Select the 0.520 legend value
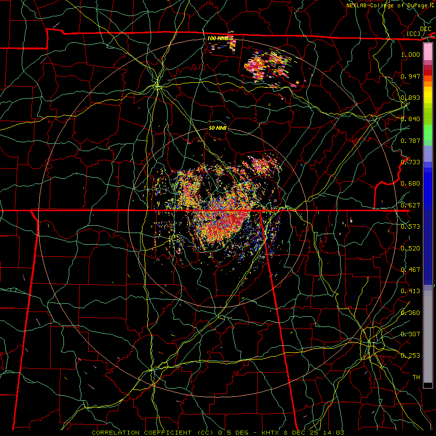This screenshot has height=436, width=436. coord(410,249)
